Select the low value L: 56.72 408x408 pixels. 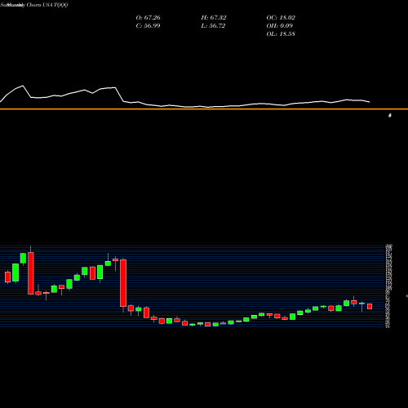point(213,26)
